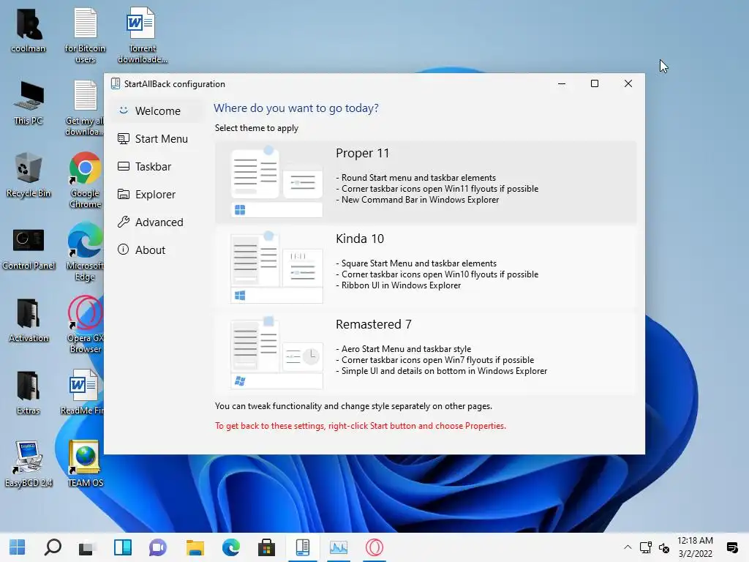The image size is (749, 562).
Task: Open Microsoft Store from the taskbar
Action: pyautogui.click(x=266, y=547)
